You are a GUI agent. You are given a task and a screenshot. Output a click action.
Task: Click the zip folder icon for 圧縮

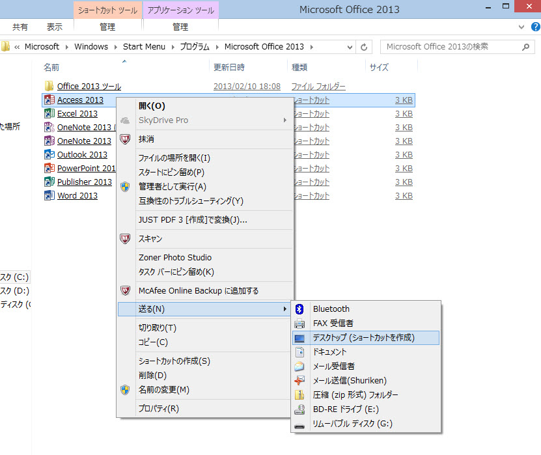click(x=299, y=394)
